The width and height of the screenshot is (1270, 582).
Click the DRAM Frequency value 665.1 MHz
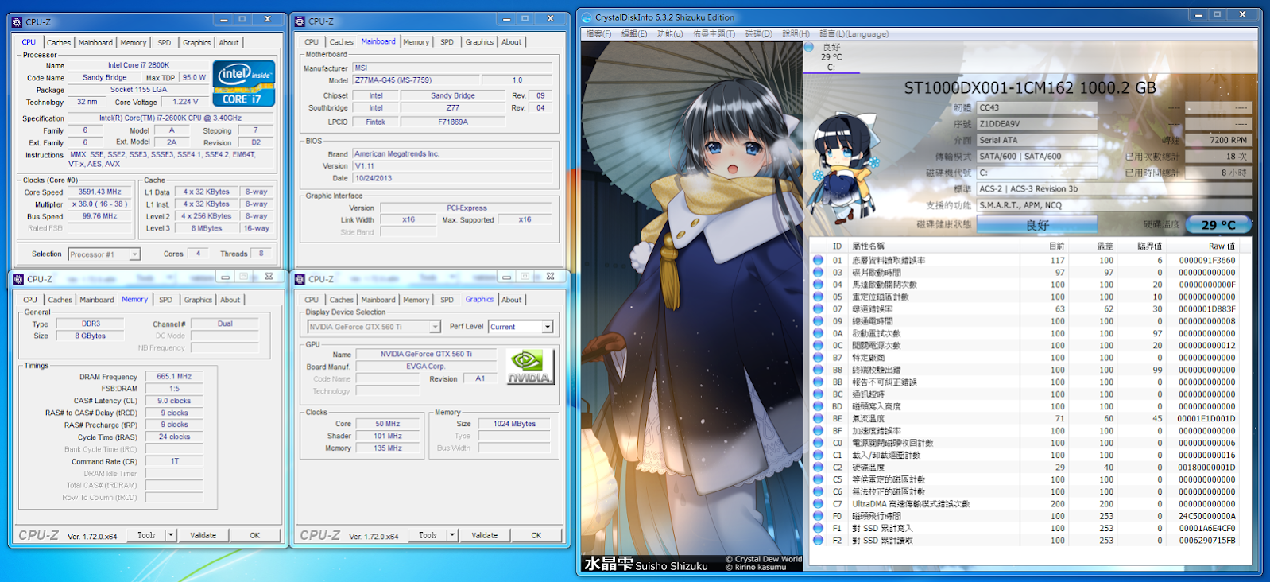pyautogui.click(x=174, y=377)
